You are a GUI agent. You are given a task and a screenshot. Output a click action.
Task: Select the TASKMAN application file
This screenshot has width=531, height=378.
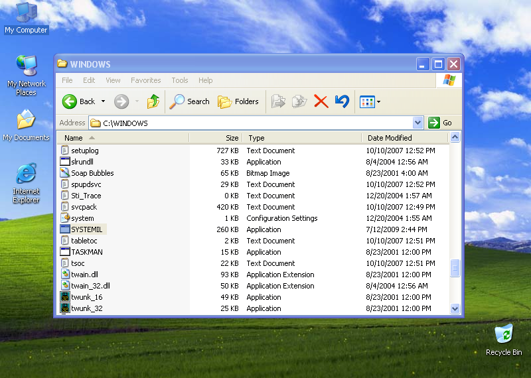pyautogui.click(x=87, y=252)
